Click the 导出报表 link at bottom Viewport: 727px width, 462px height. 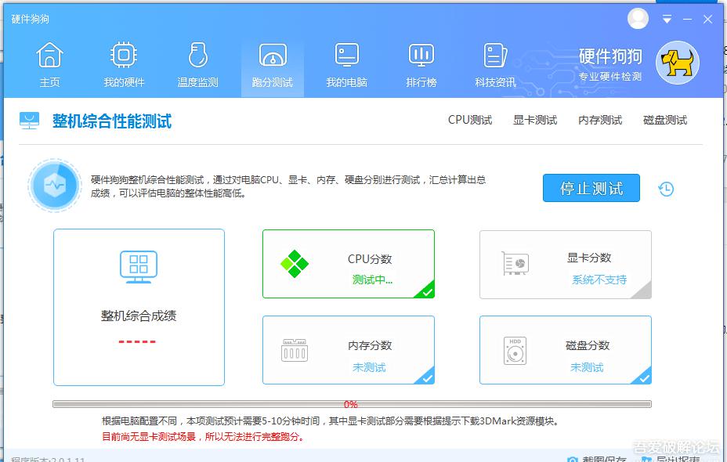(x=671, y=459)
